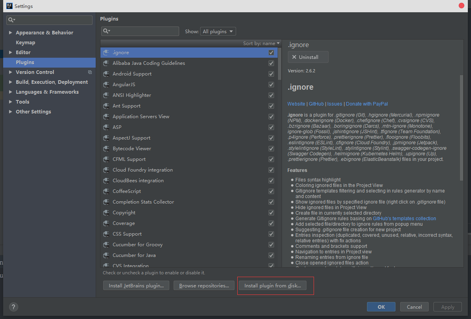Select the CVS Integration plugin row

point(189,265)
